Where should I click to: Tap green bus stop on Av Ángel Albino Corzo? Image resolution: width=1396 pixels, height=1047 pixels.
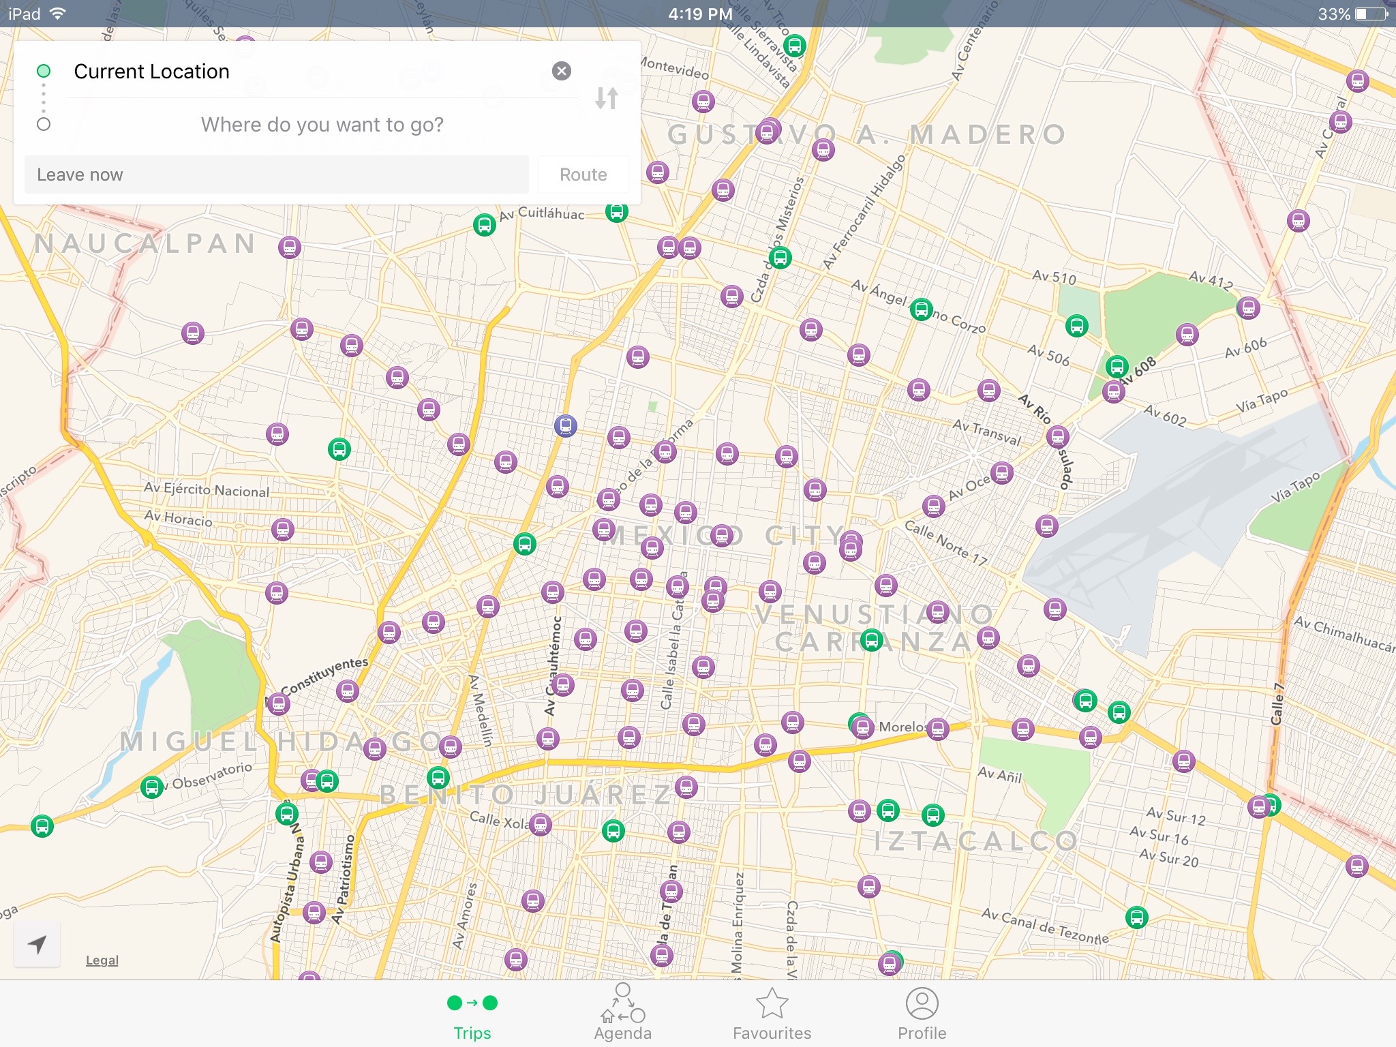921,309
